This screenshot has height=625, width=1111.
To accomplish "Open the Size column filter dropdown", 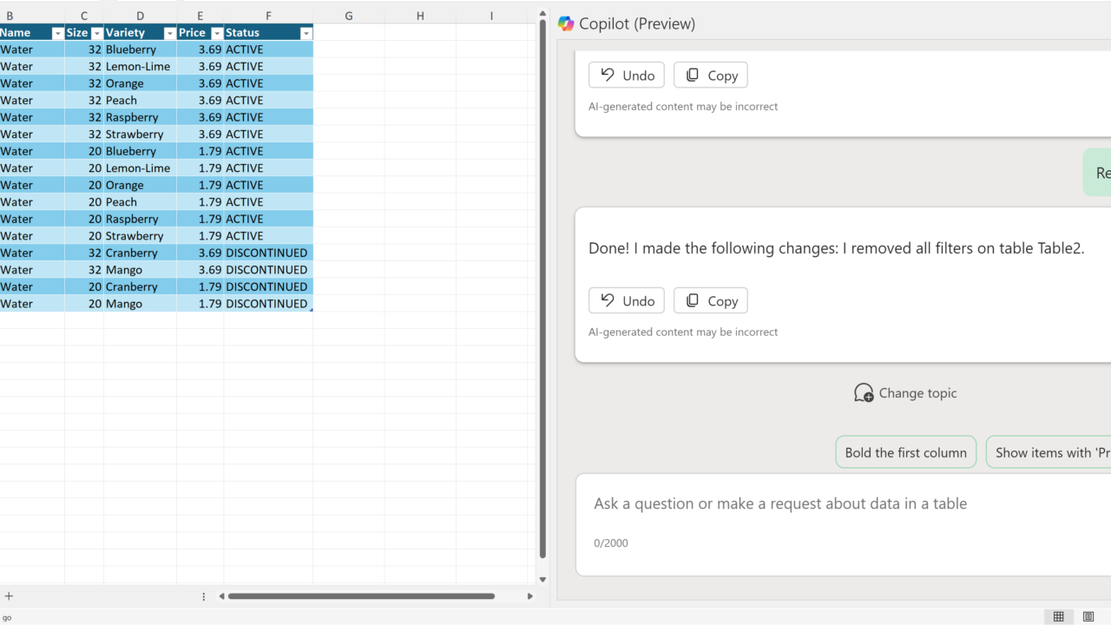I will pos(96,33).
